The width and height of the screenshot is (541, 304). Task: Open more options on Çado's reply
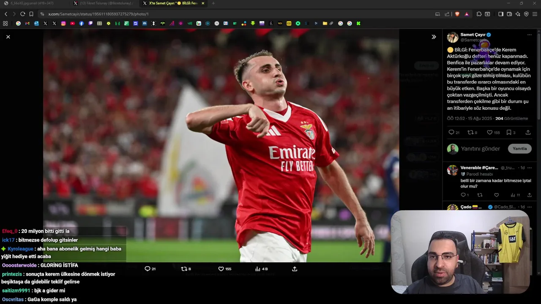coord(529,207)
